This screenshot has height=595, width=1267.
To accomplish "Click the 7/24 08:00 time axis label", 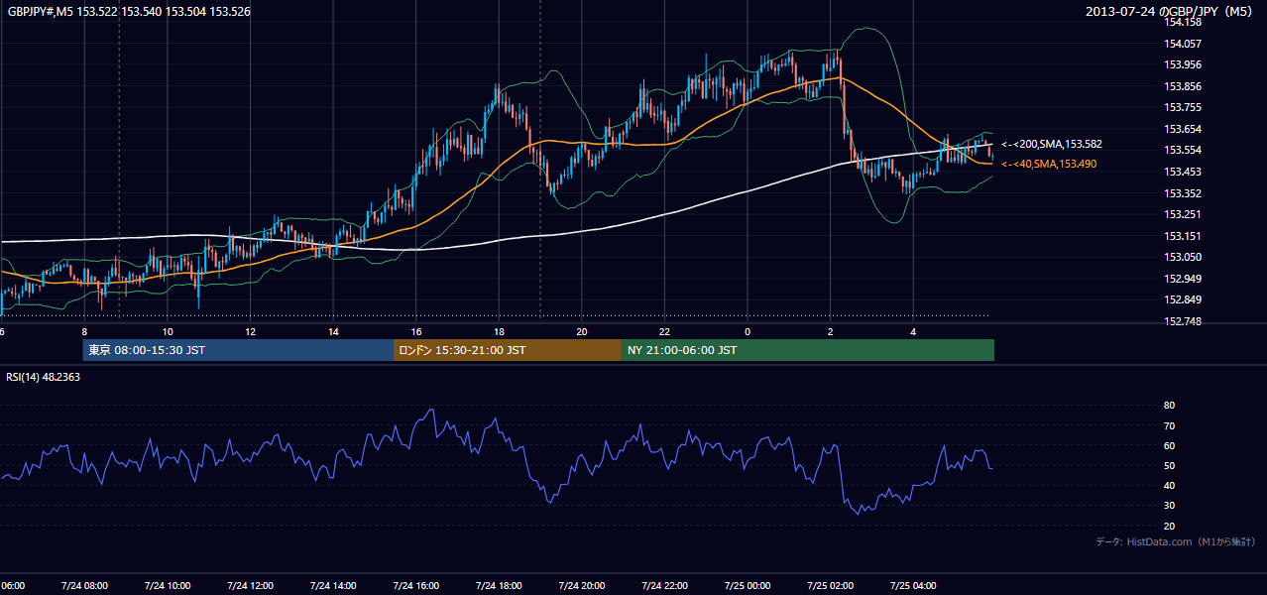I will point(84,585).
